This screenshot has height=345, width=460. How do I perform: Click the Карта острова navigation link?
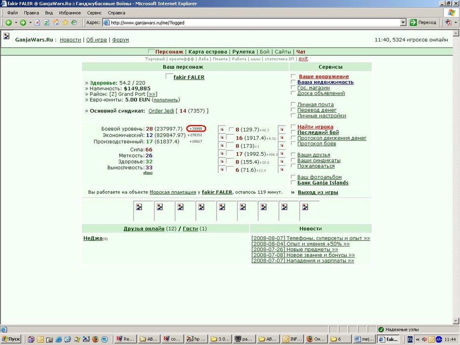click(208, 51)
